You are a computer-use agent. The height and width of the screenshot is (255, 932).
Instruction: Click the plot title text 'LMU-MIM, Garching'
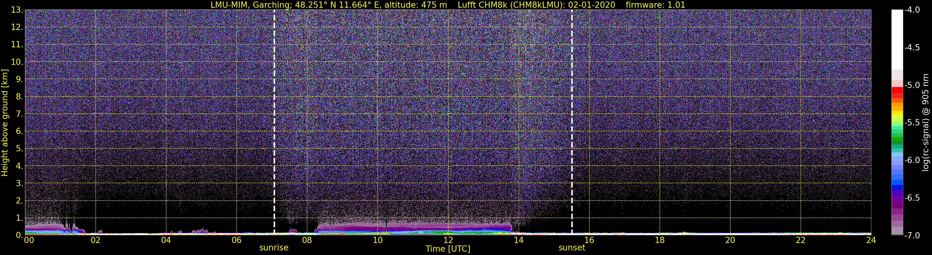[x=251, y=5]
